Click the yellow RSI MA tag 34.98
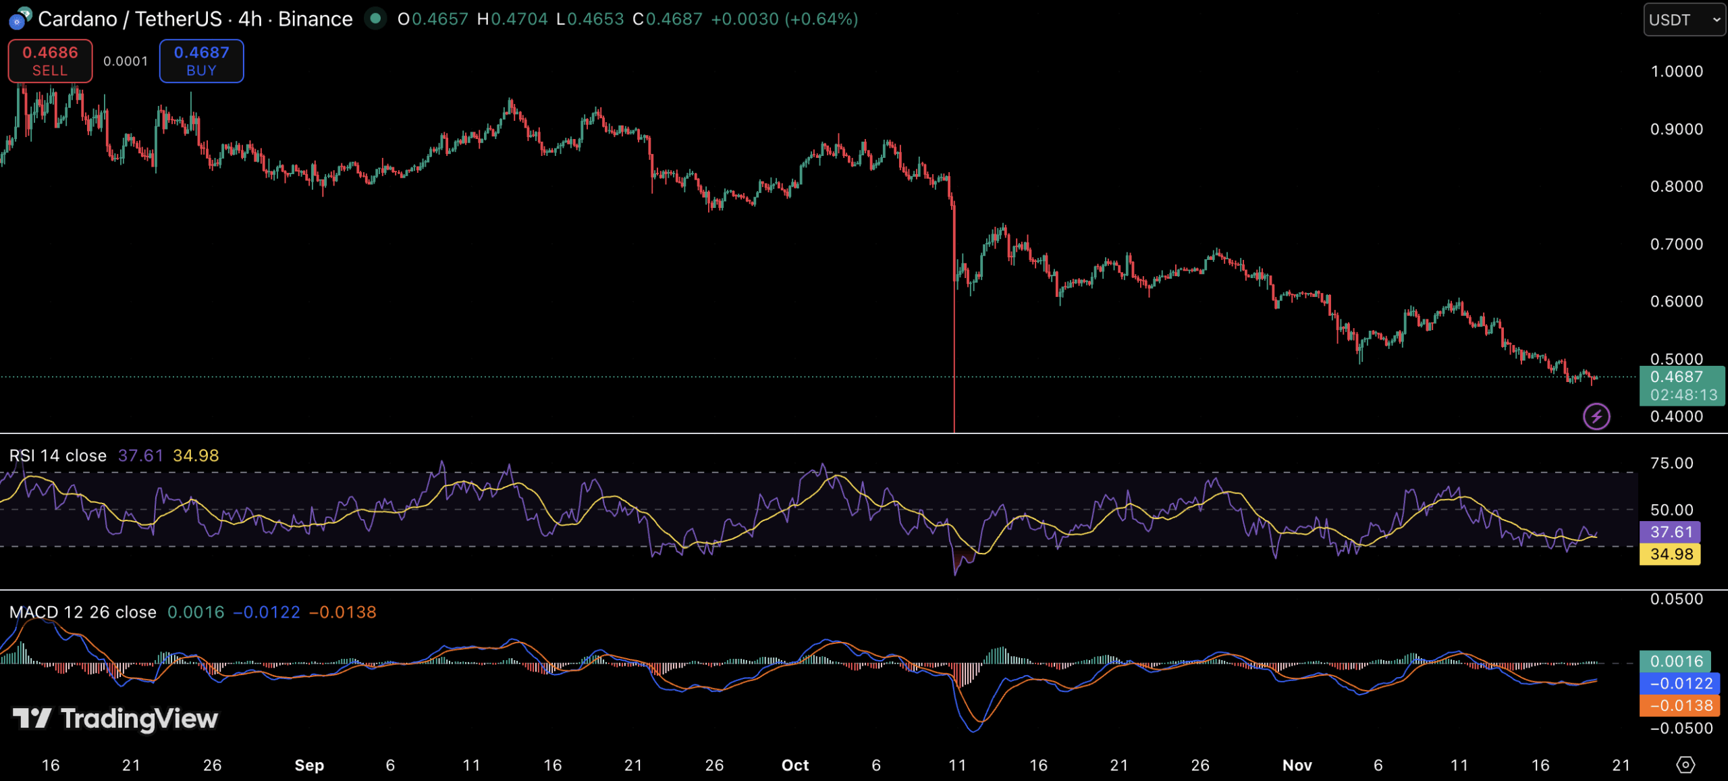The image size is (1728, 781). pyautogui.click(x=1670, y=554)
